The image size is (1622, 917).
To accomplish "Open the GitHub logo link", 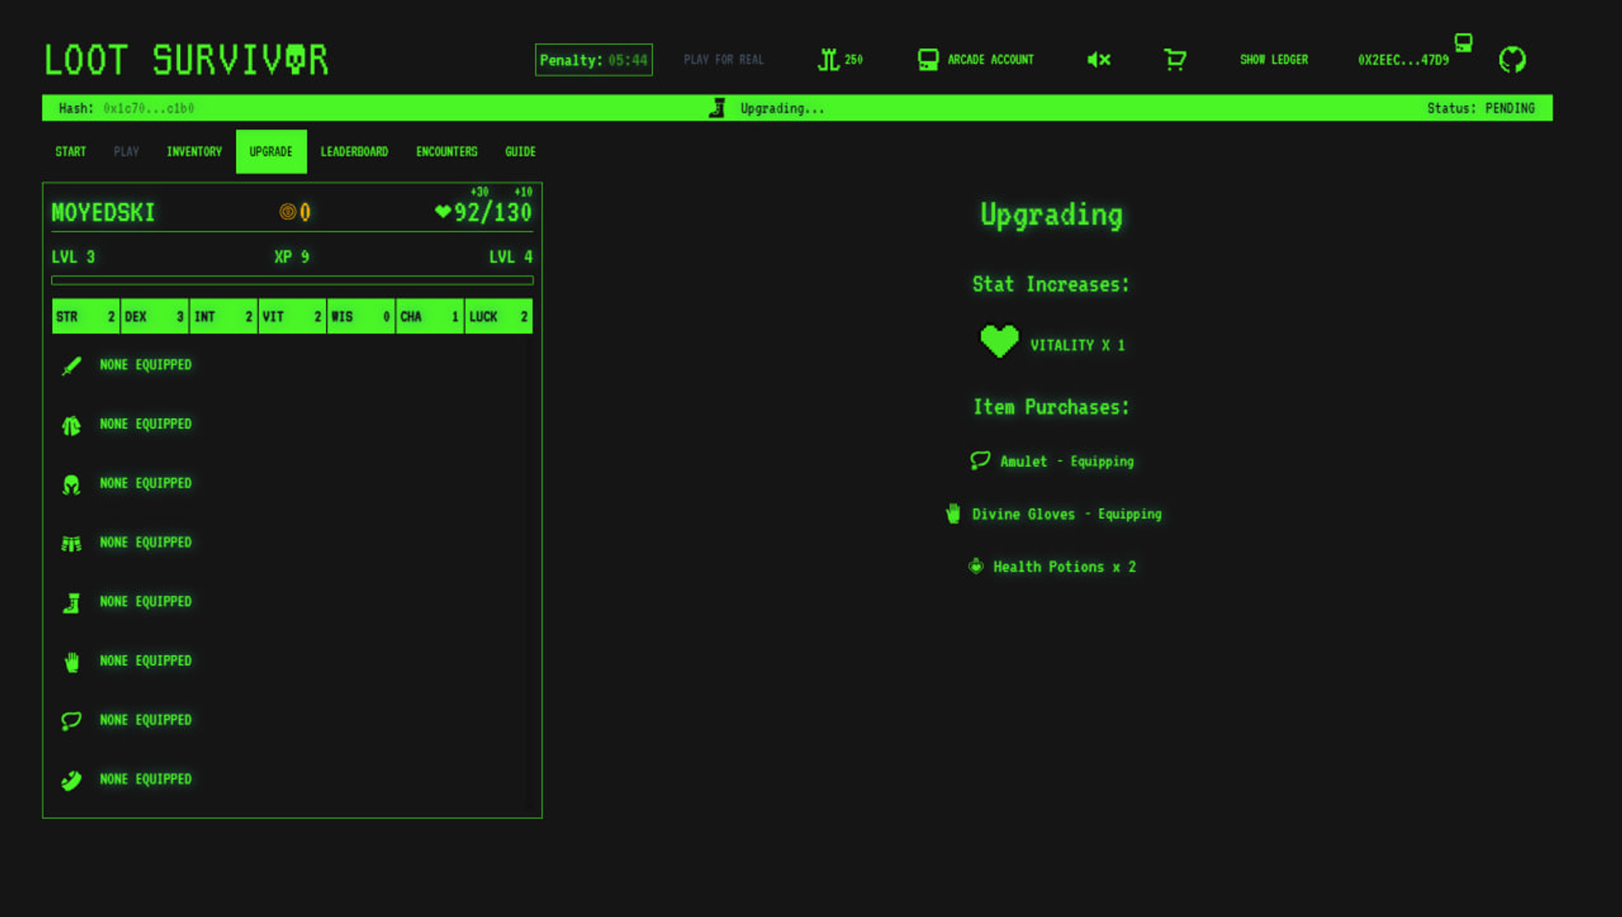I will [1512, 60].
